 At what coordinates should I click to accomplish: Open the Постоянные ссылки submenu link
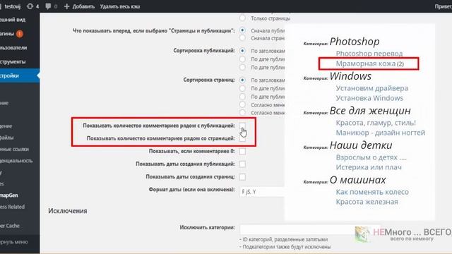click(x=14, y=149)
